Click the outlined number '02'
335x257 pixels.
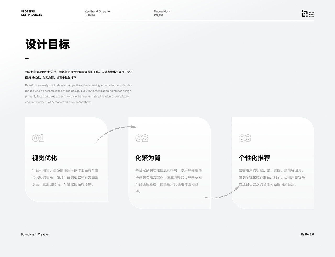(142, 138)
